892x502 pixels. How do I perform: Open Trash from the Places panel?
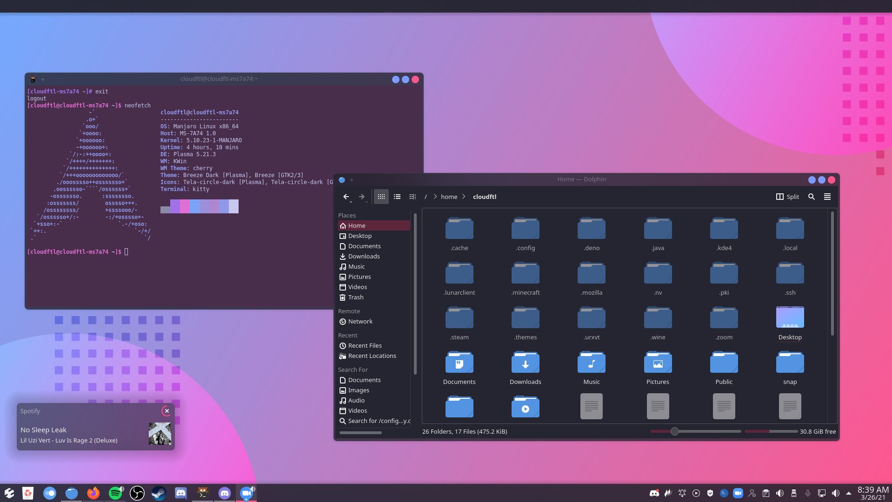(x=355, y=297)
